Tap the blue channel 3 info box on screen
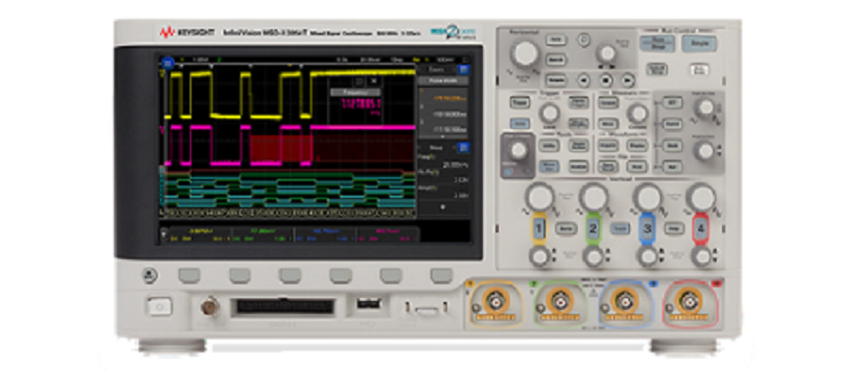 tap(325, 234)
